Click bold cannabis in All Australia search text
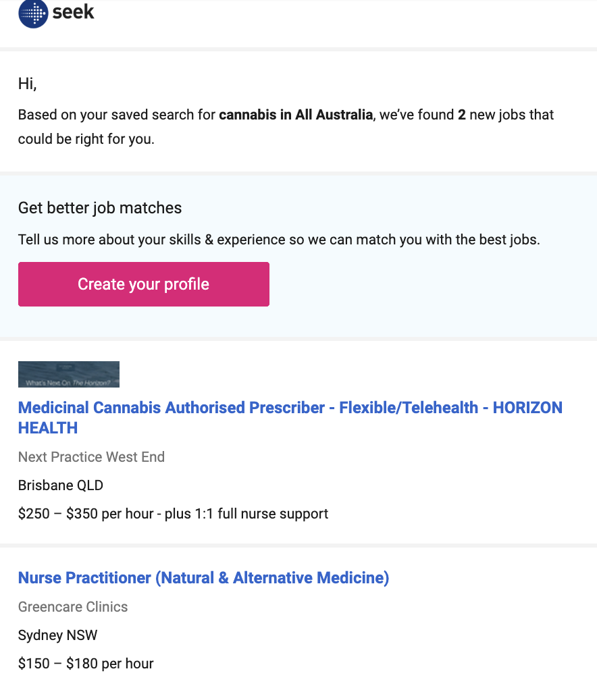The height and width of the screenshot is (690, 597). pos(295,115)
